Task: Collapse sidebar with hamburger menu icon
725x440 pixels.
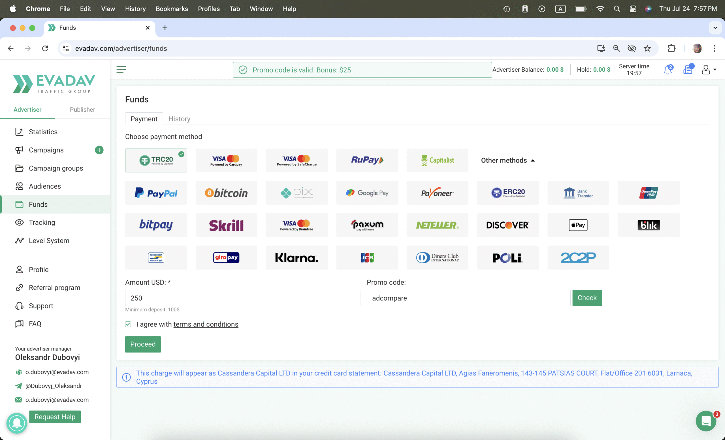Action: click(x=121, y=70)
